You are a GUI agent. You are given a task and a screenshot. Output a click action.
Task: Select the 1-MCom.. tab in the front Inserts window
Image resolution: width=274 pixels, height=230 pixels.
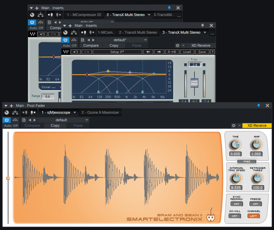106,33
